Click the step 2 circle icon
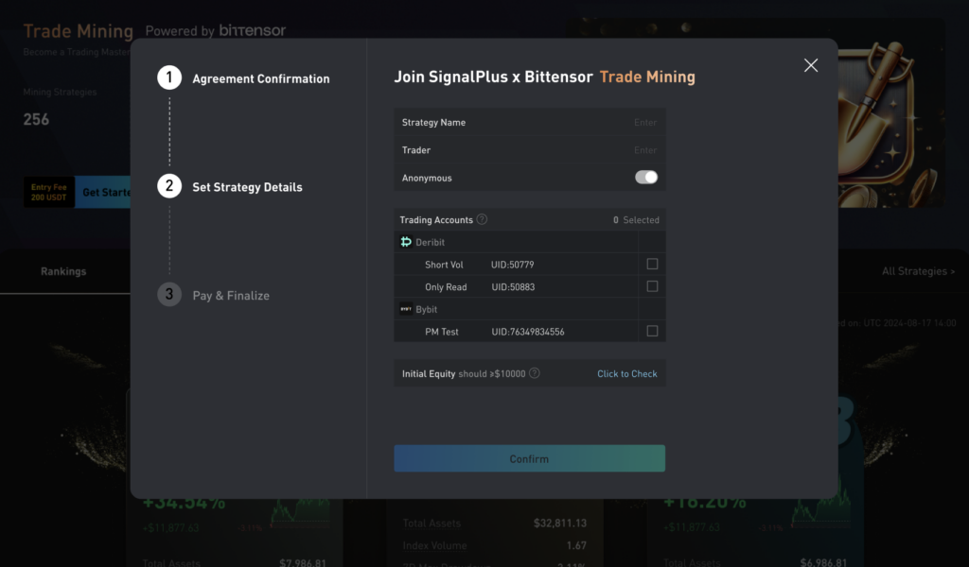The height and width of the screenshot is (567, 969). click(169, 186)
